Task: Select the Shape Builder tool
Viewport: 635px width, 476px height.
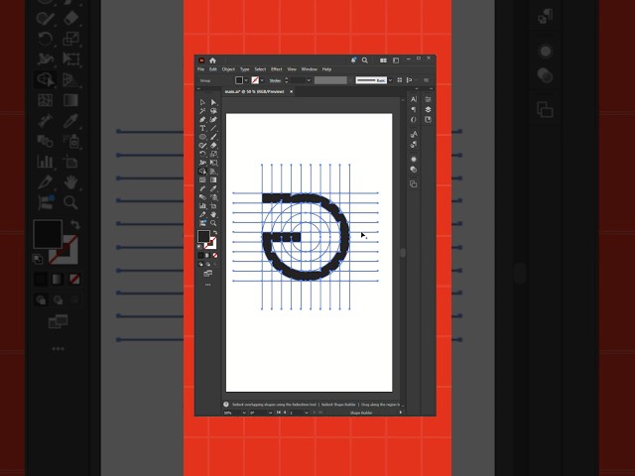Action: [202, 172]
